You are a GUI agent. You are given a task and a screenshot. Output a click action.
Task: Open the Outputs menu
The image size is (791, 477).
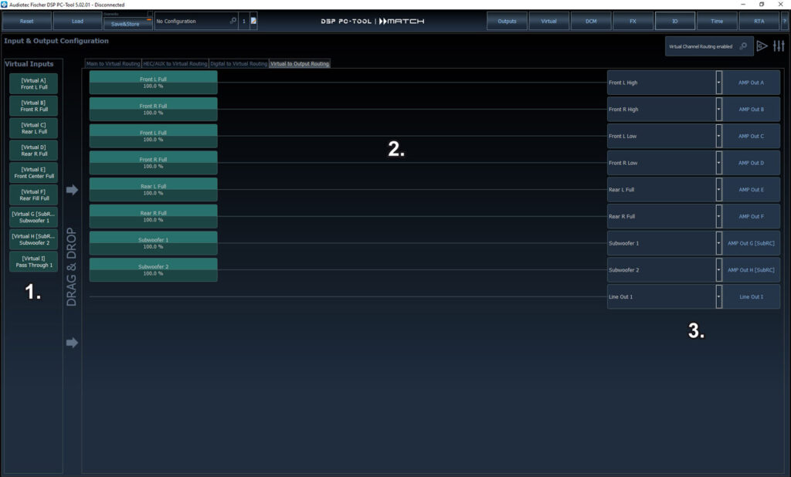(x=507, y=21)
